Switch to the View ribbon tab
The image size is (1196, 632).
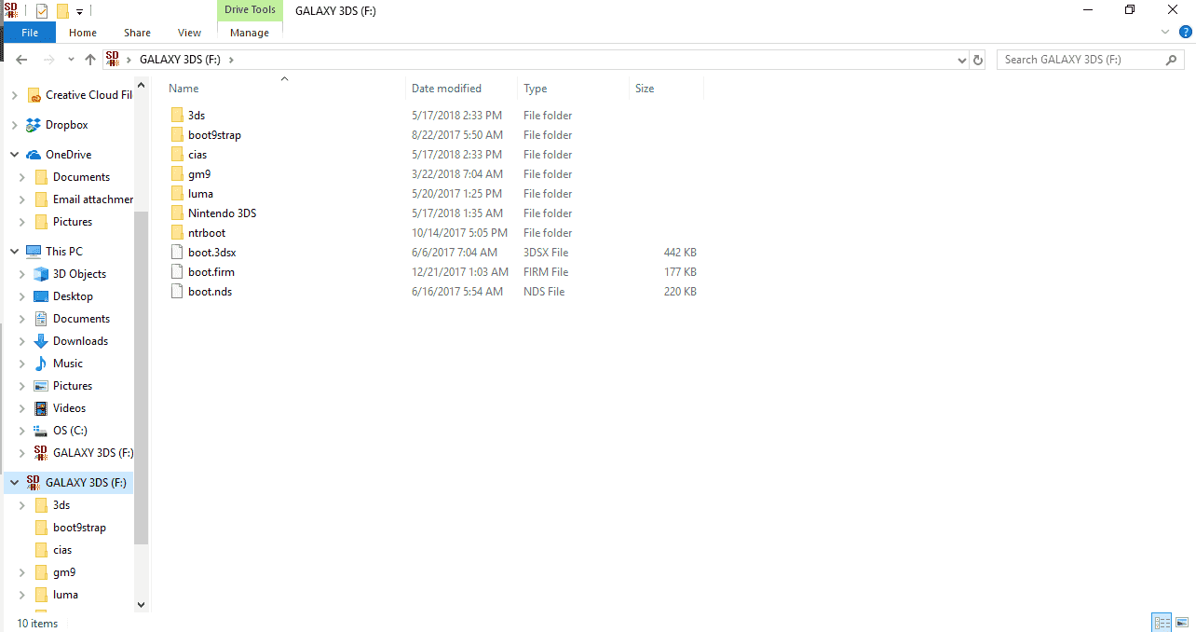coord(189,33)
